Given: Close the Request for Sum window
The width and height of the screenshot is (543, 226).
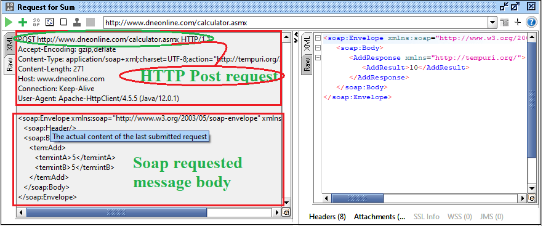Looking at the screenshot, I should coord(531,7).
